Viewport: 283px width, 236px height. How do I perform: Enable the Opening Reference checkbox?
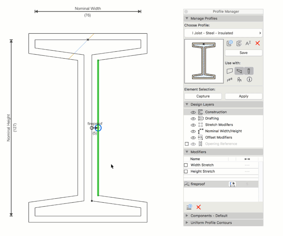[x=187, y=144]
